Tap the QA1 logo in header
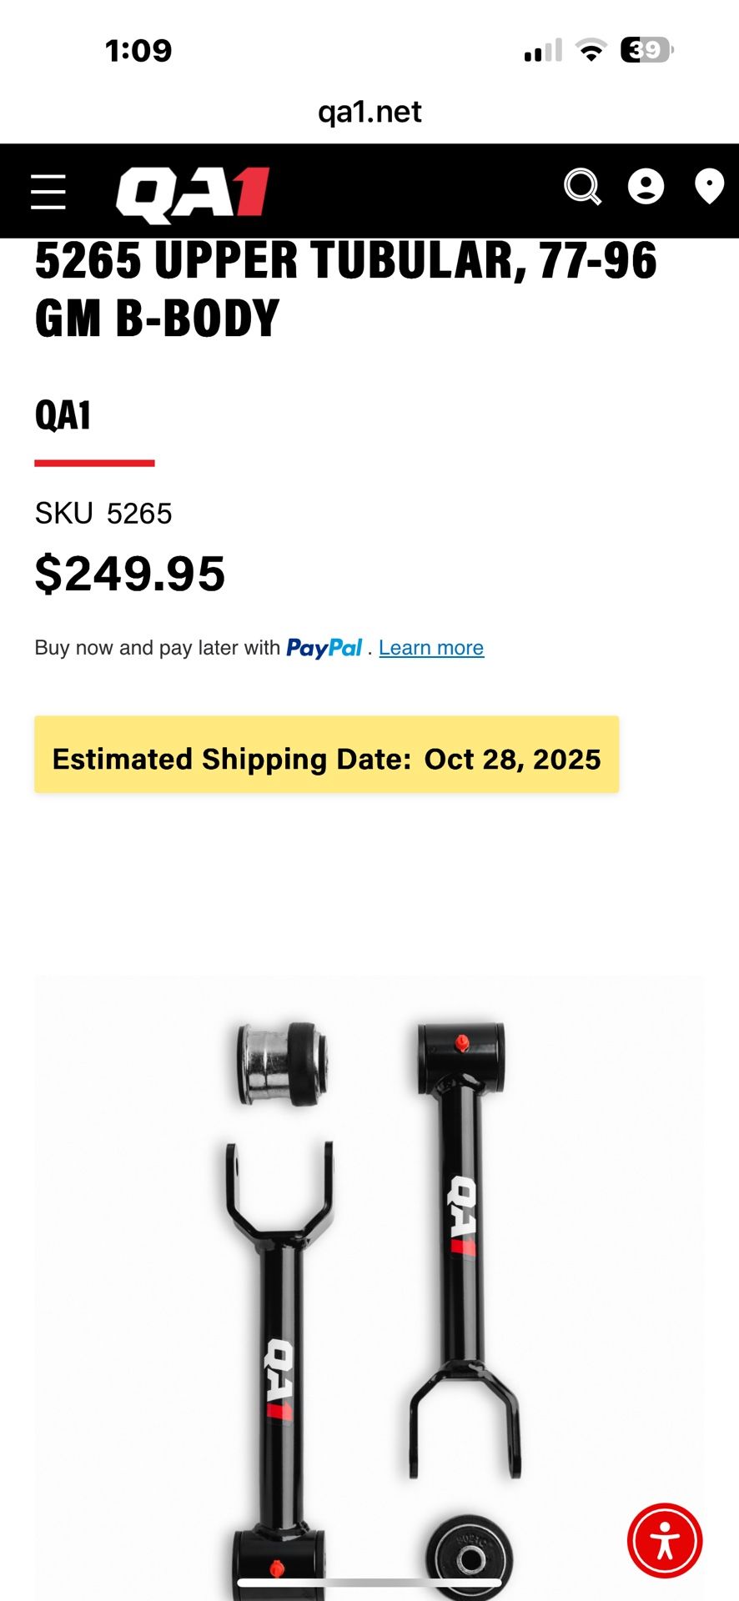This screenshot has height=1601, width=739. click(193, 194)
